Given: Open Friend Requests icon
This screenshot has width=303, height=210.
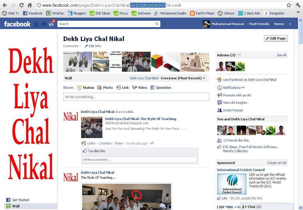Looking at the screenshot, I should (36, 24).
